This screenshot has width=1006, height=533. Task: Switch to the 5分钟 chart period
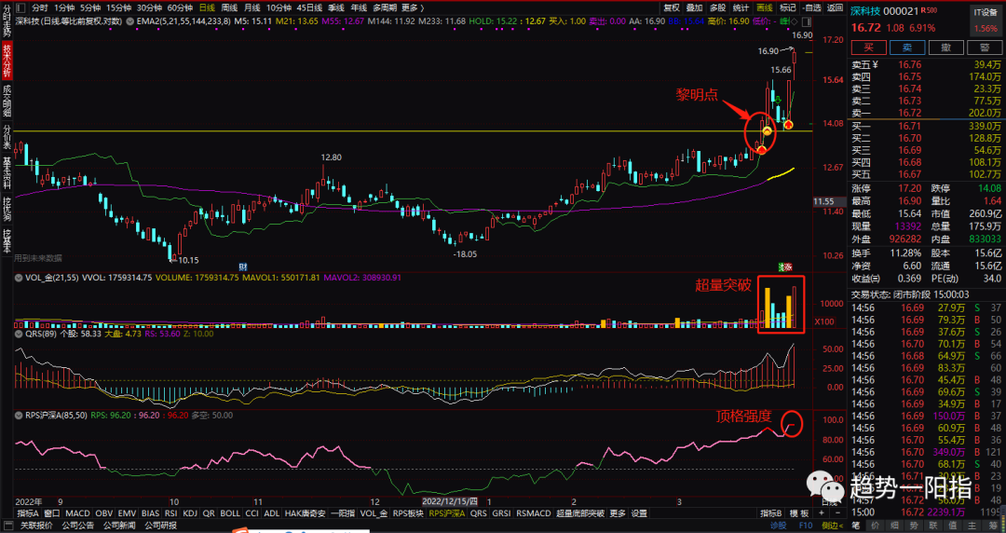[x=90, y=7]
